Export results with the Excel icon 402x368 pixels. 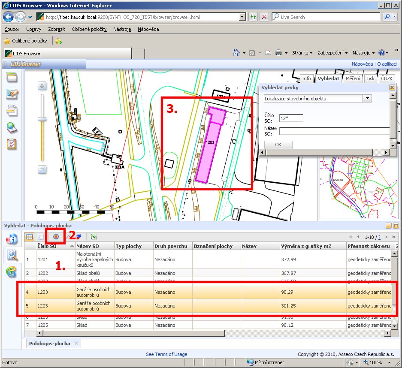pyautogui.click(x=94, y=237)
